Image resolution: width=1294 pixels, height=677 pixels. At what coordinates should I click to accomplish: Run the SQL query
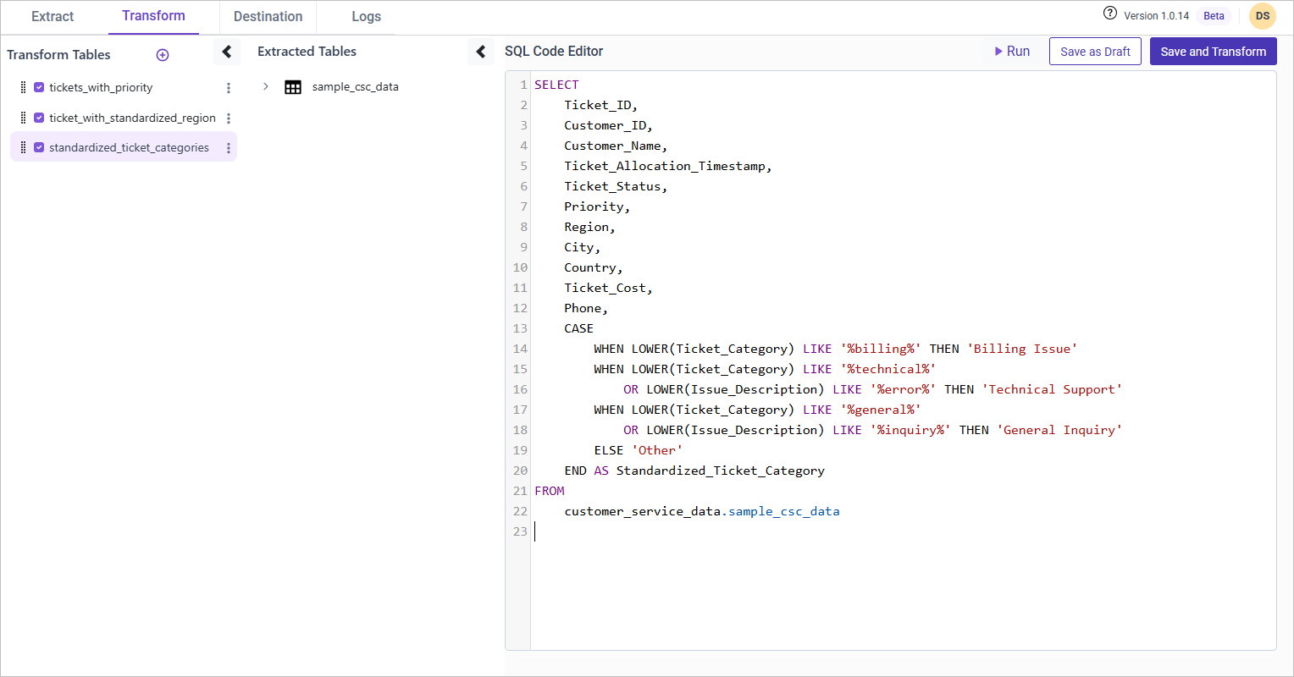(x=1012, y=52)
